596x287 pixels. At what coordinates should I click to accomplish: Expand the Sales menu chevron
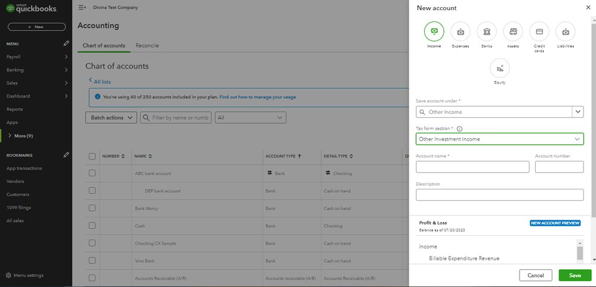click(66, 83)
